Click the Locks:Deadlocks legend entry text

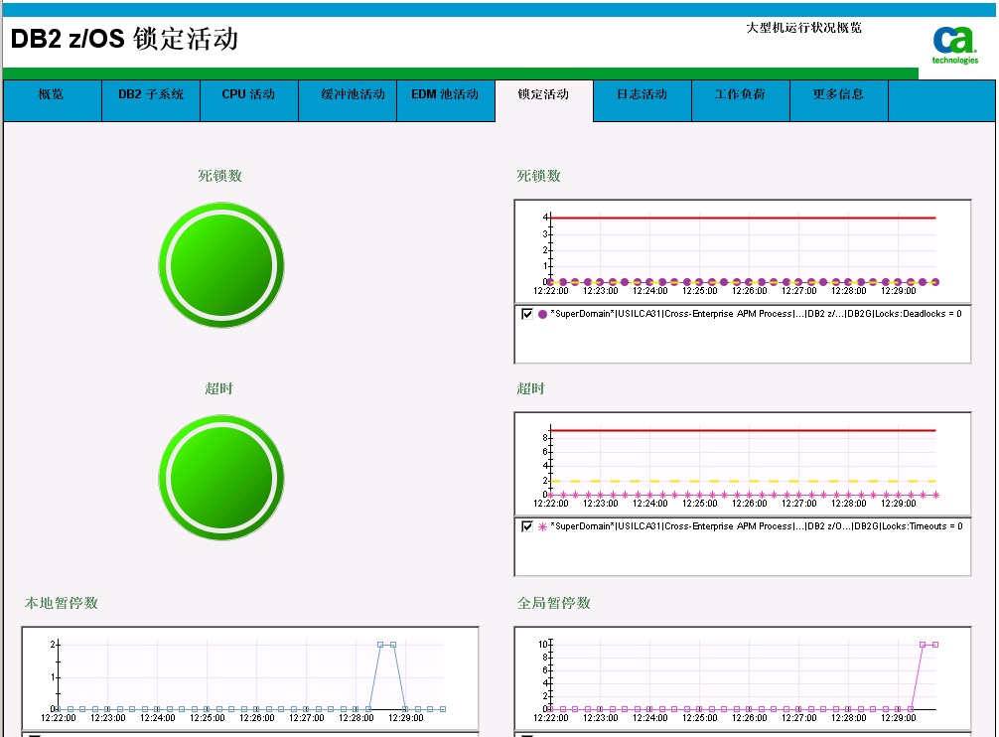tap(755, 314)
